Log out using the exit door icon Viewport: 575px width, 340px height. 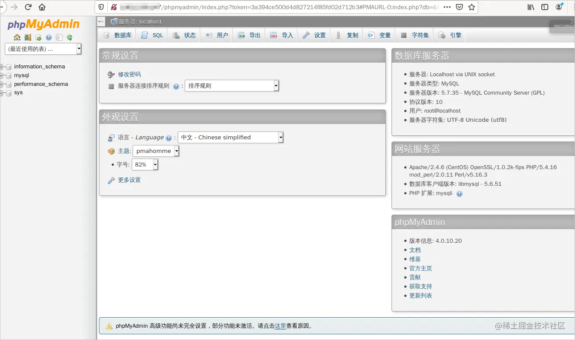(x=27, y=37)
